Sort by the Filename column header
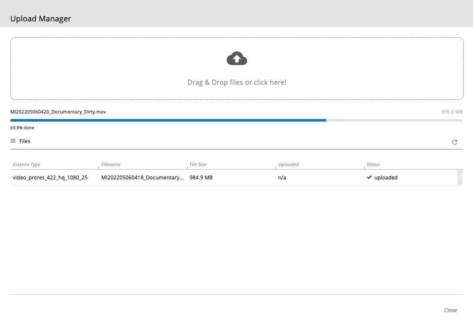Viewport: 473px width, 325px height. (x=111, y=164)
